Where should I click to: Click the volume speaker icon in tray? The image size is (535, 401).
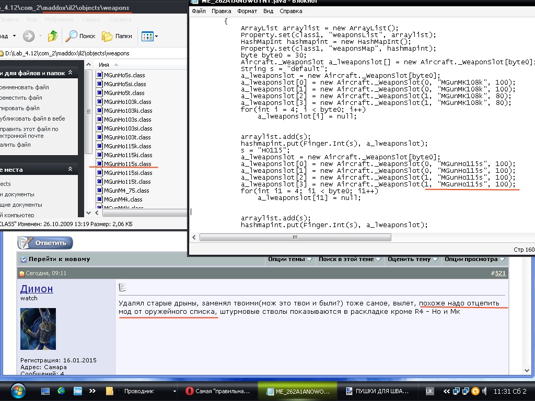tap(485, 391)
